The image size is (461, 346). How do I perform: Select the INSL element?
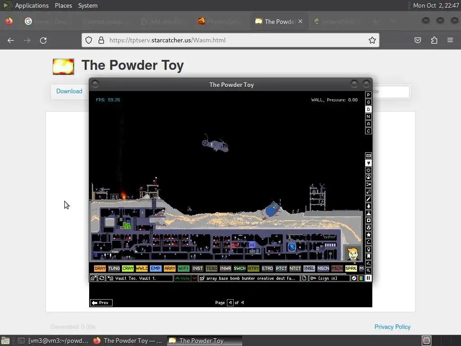309,269
